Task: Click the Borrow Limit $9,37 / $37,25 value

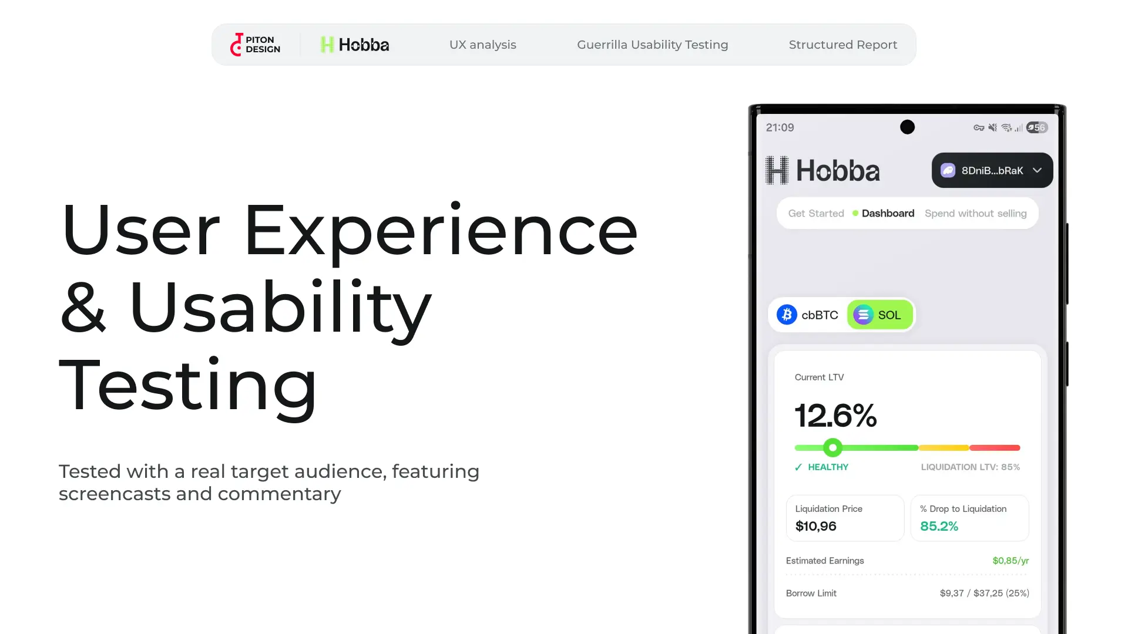Action: tap(985, 593)
